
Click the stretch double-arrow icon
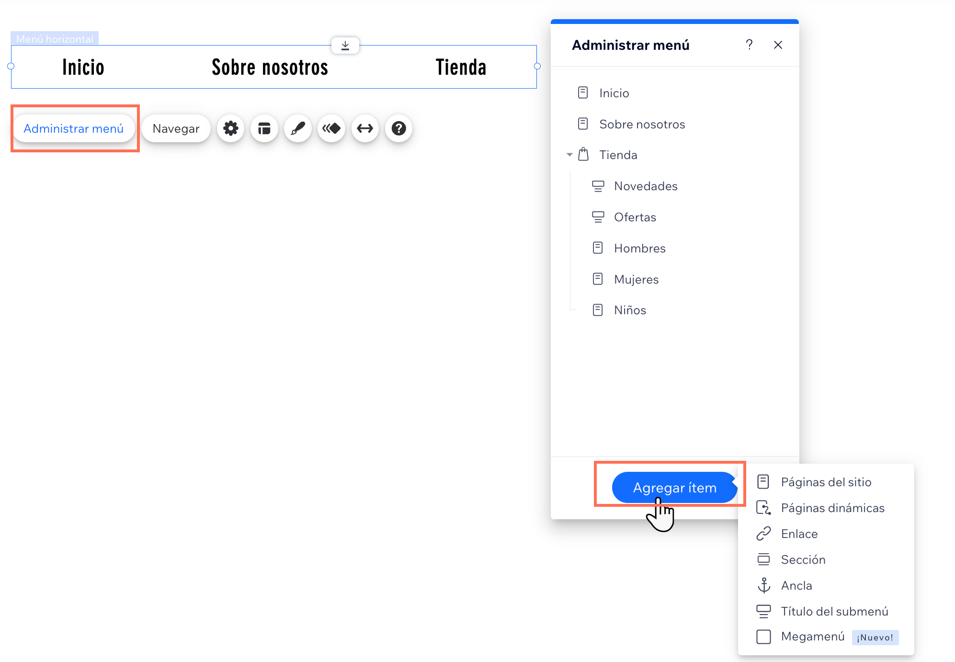365,128
